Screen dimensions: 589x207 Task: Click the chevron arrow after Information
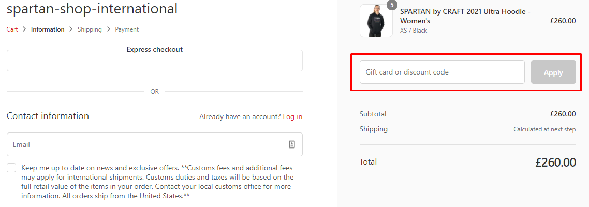[71, 29]
